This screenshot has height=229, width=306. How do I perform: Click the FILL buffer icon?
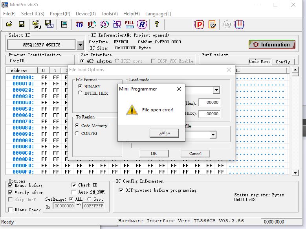point(129,24)
